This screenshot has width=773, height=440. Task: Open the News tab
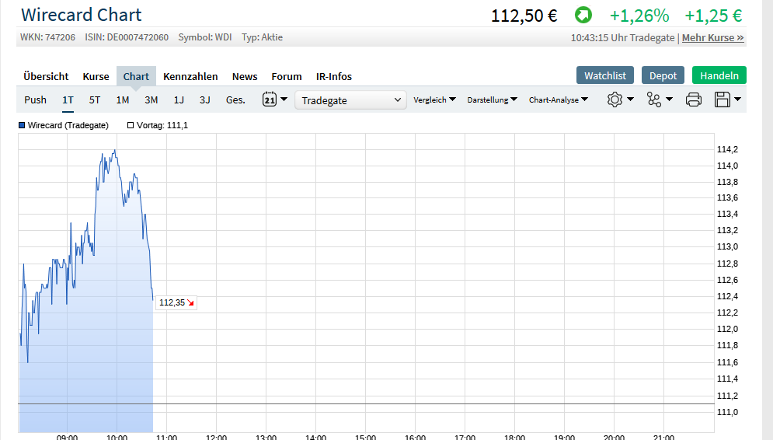tap(245, 76)
